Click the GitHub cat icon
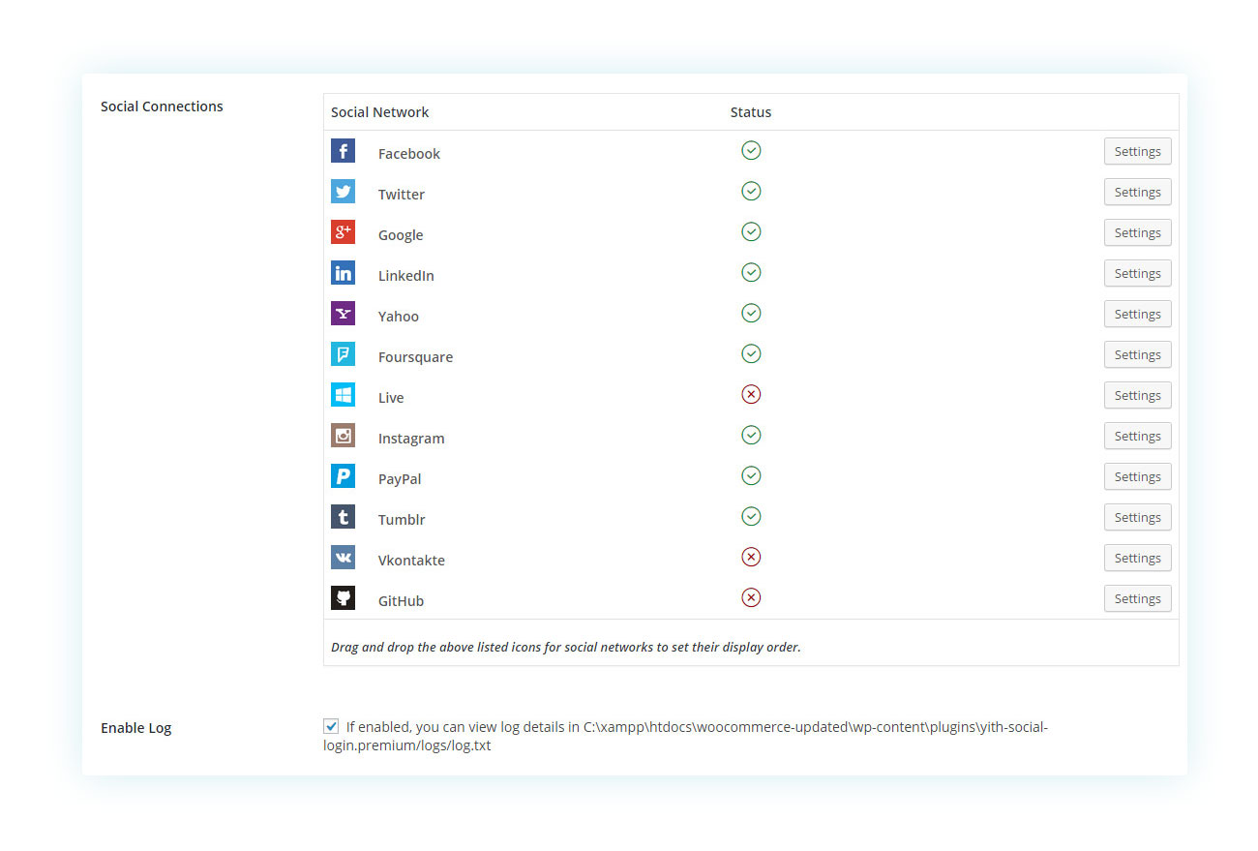This screenshot has width=1258, height=851. (x=343, y=598)
